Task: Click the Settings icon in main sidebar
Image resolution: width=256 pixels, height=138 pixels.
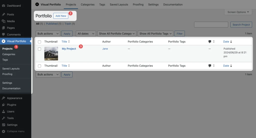Action: [3, 125]
